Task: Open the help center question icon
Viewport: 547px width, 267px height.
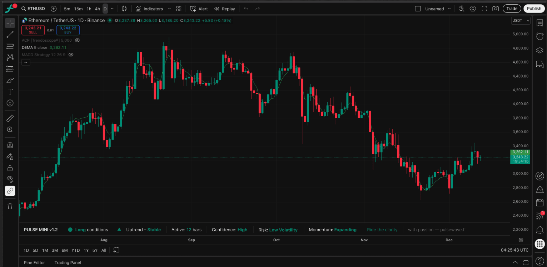Action: tap(539, 261)
